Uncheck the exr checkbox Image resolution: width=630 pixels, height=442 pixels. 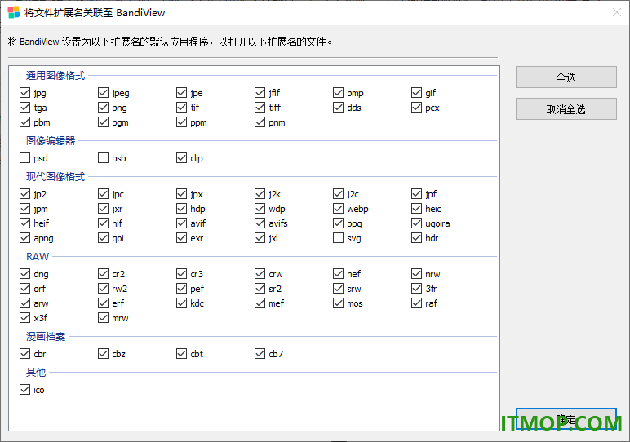tap(182, 238)
